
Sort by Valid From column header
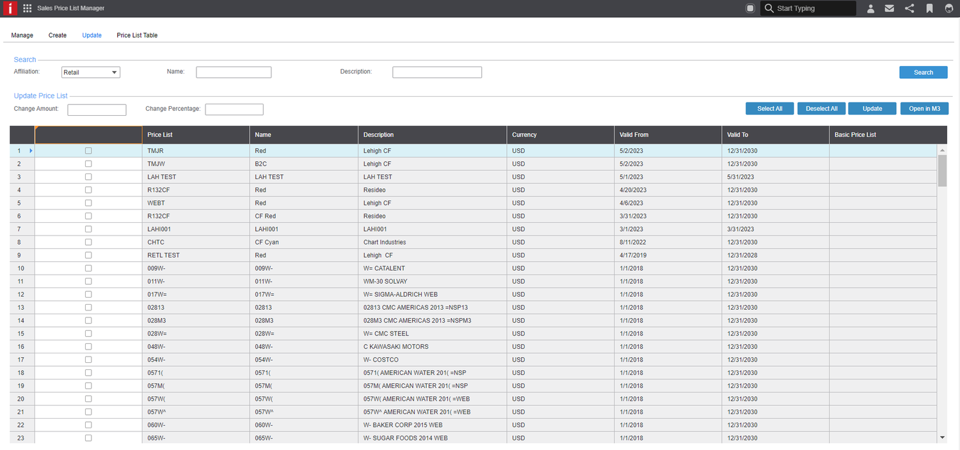click(668, 135)
